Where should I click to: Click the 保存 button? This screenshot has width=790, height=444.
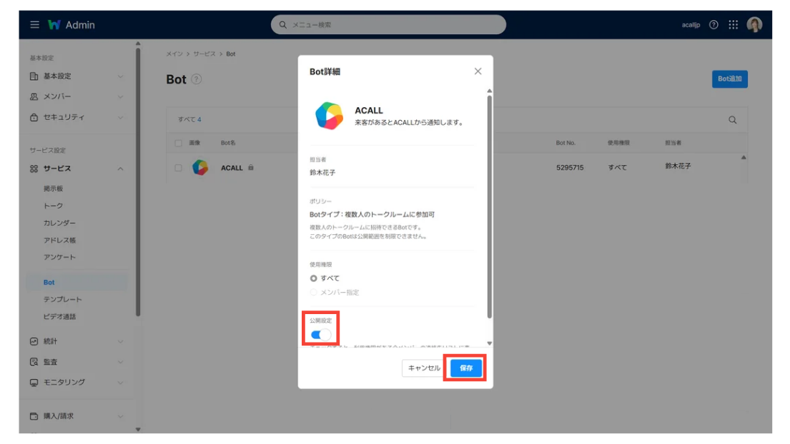tap(465, 368)
